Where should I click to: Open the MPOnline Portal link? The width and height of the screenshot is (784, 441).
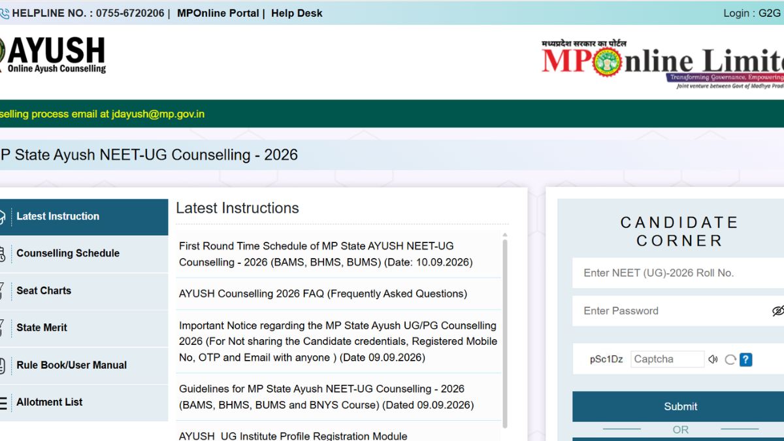(218, 13)
